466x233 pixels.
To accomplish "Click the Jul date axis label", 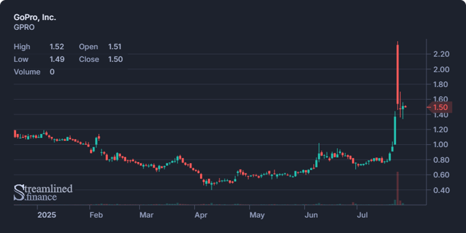I will click(x=362, y=215).
